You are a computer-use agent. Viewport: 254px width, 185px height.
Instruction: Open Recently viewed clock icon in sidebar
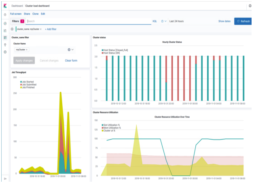(x=5, y=15)
